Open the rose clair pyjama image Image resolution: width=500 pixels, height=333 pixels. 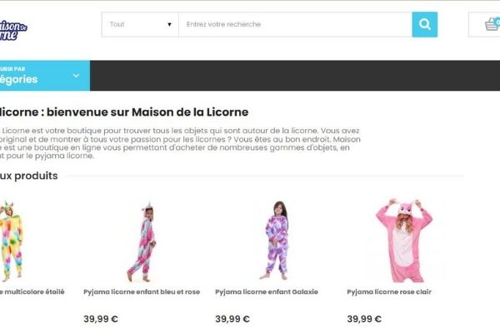pyautogui.click(x=404, y=241)
